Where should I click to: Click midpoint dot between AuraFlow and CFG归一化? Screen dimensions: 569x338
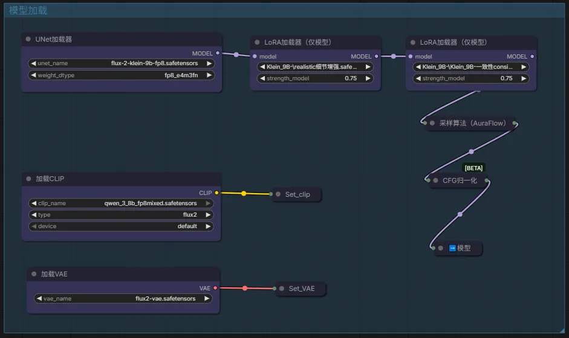[472, 151]
